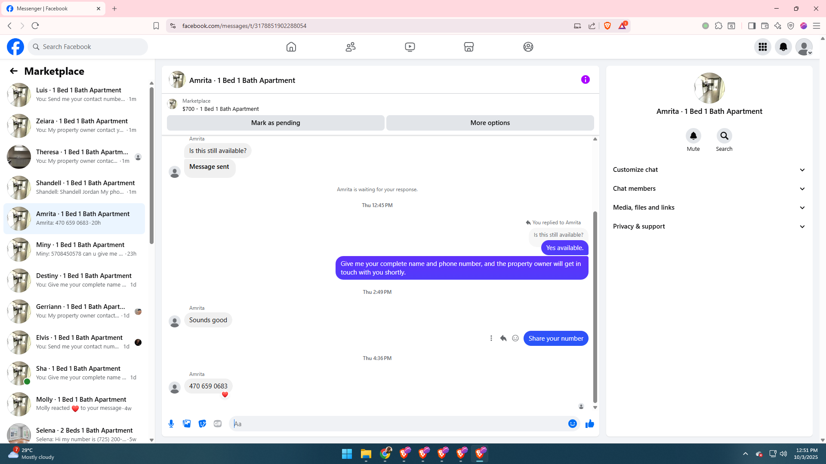Open the Facebook menu grid icon
This screenshot has width=826, height=464.
[x=763, y=47]
